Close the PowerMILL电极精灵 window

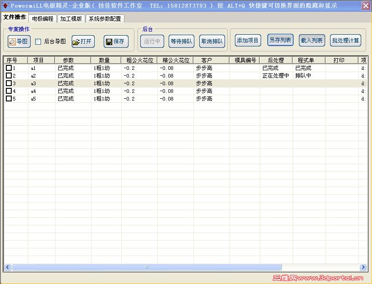click(366, 5)
